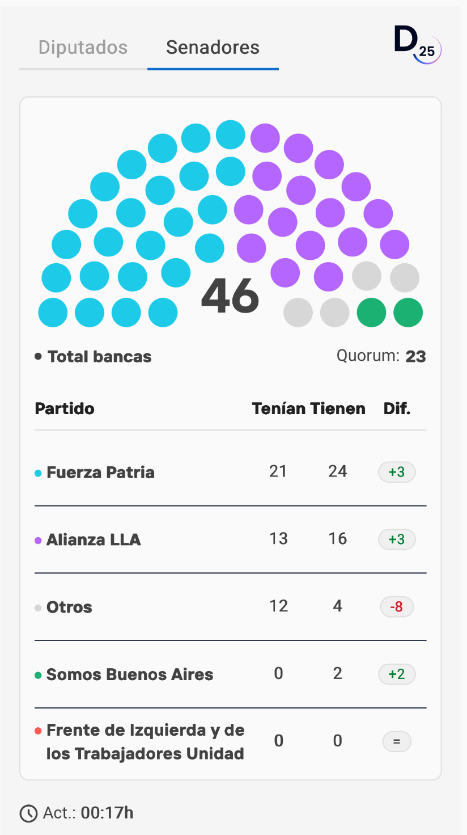Viewport: 467px width, 835px height.
Task: Click the Otros -8 difference badge
Action: click(397, 607)
